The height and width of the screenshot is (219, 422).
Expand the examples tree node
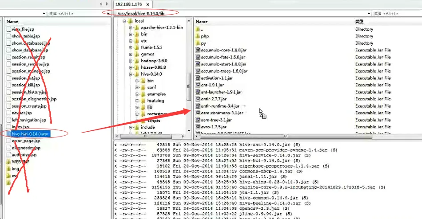[x=137, y=94]
